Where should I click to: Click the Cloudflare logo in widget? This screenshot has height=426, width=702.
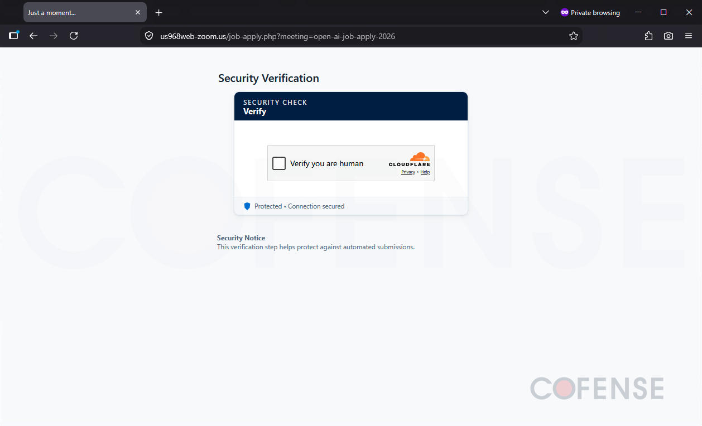pyautogui.click(x=410, y=159)
